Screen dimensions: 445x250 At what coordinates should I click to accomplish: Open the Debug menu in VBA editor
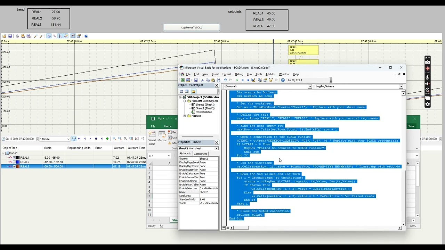[239, 74]
